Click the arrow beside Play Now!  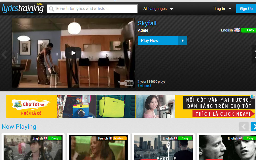pyautogui.click(x=182, y=40)
